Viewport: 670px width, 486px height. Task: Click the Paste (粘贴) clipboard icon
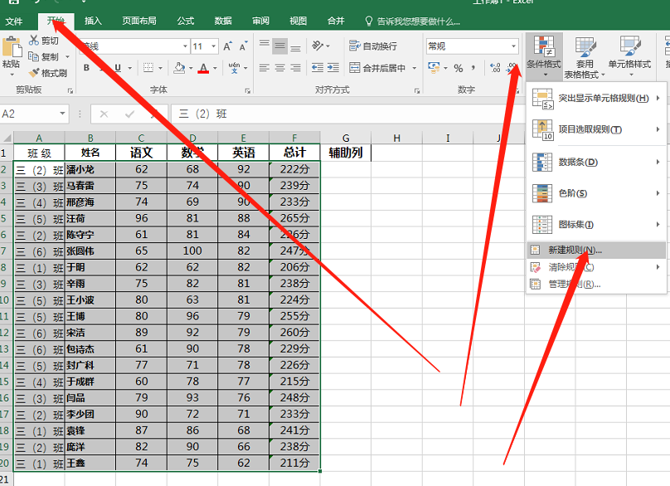(x=12, y=47)
